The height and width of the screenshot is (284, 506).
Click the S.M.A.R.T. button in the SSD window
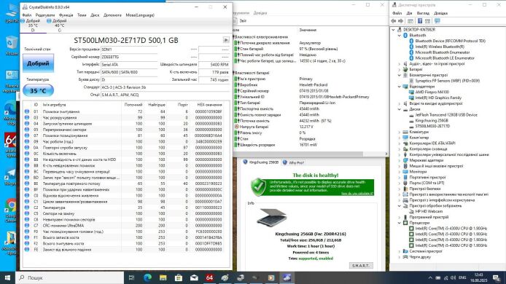point(361,265)
